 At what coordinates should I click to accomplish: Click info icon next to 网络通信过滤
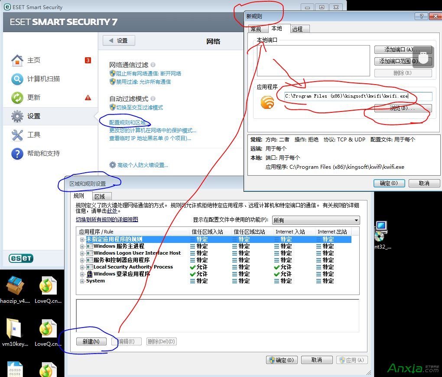click(153, 65)
